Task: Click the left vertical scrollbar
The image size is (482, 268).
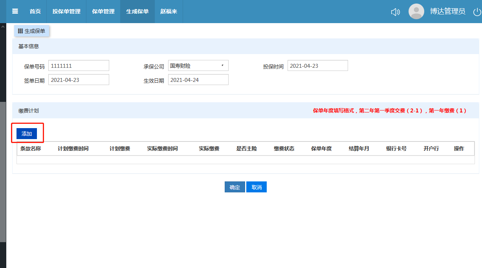Action: (3, 172)
